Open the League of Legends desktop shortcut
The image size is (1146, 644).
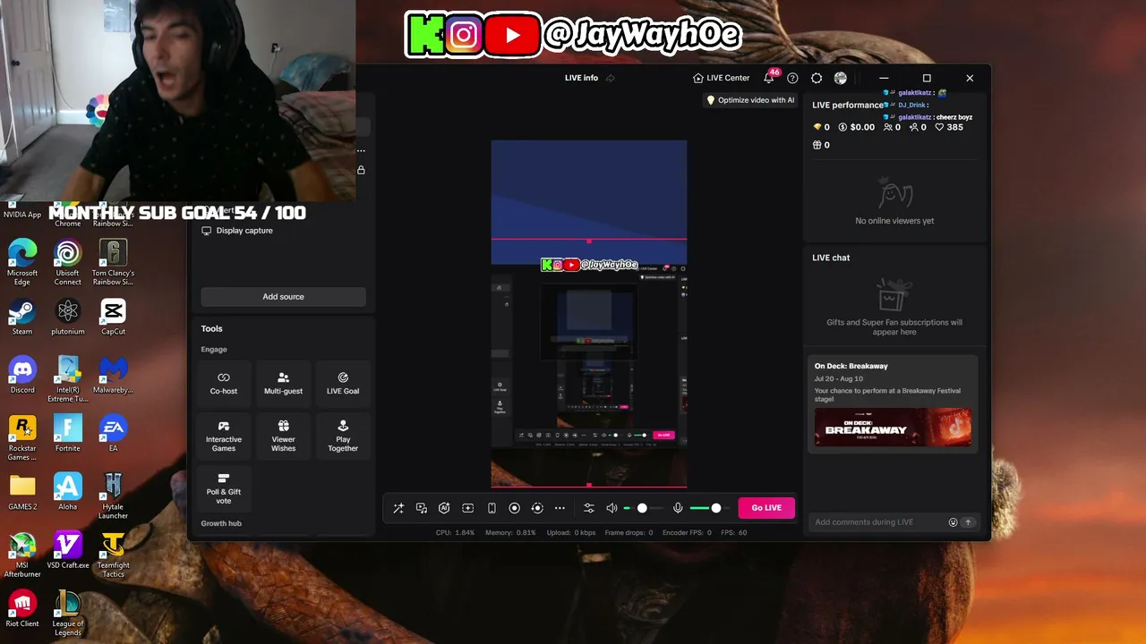coord(68,612)
